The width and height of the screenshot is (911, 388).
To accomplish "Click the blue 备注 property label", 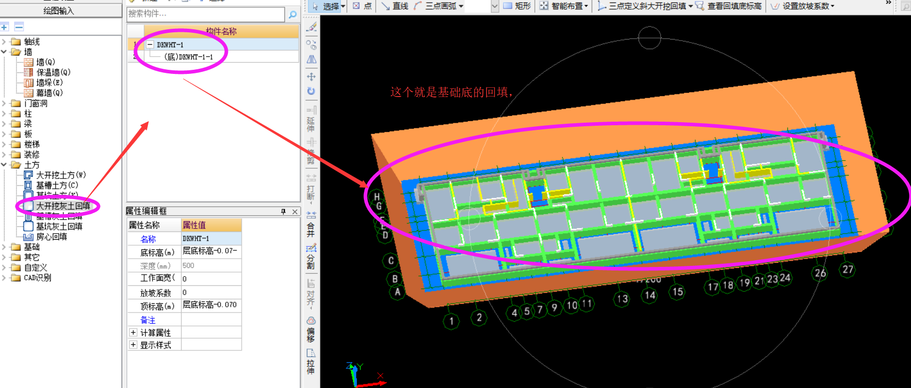I will click(148, 320).
